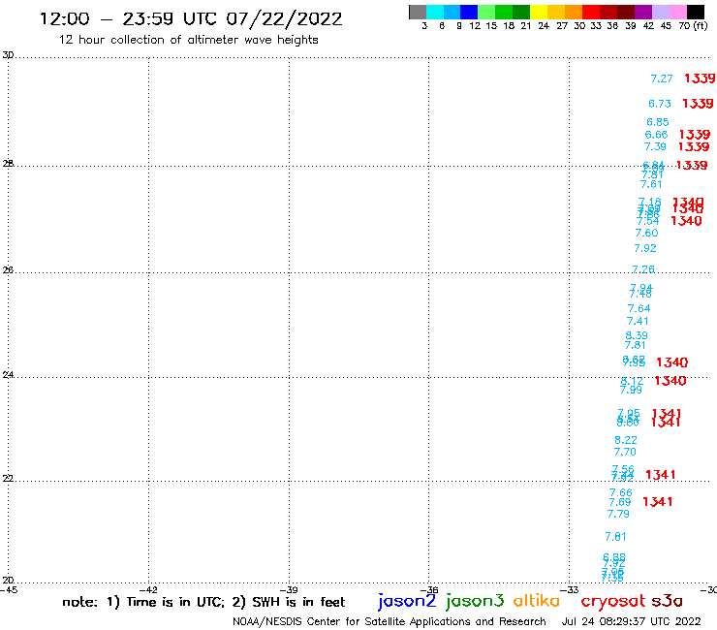Click the wave height value 7.27

click(x=662, y=79)
